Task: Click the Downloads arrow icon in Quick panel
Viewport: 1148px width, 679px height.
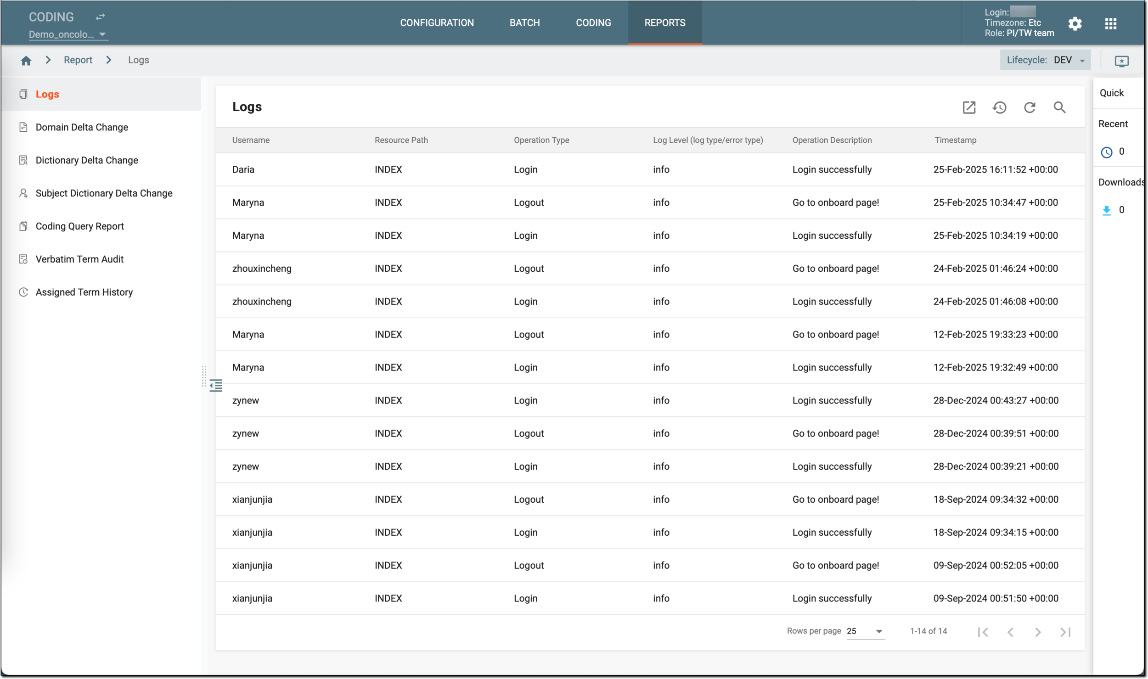Action: point(1106,210)
